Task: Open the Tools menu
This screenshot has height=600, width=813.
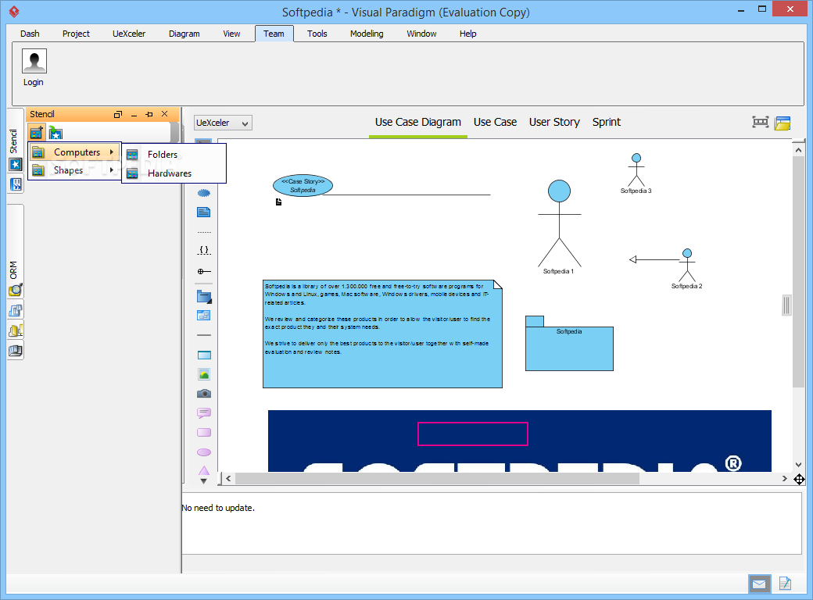Action: click(317, 34)
